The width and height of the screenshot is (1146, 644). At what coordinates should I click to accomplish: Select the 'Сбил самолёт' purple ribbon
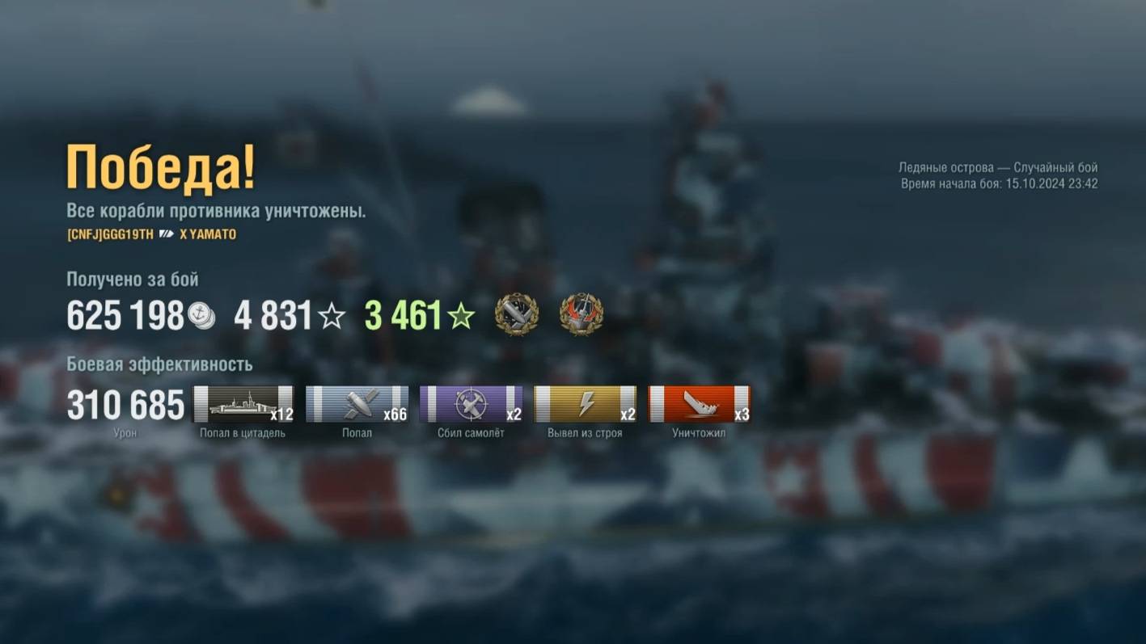click(471, 404)
